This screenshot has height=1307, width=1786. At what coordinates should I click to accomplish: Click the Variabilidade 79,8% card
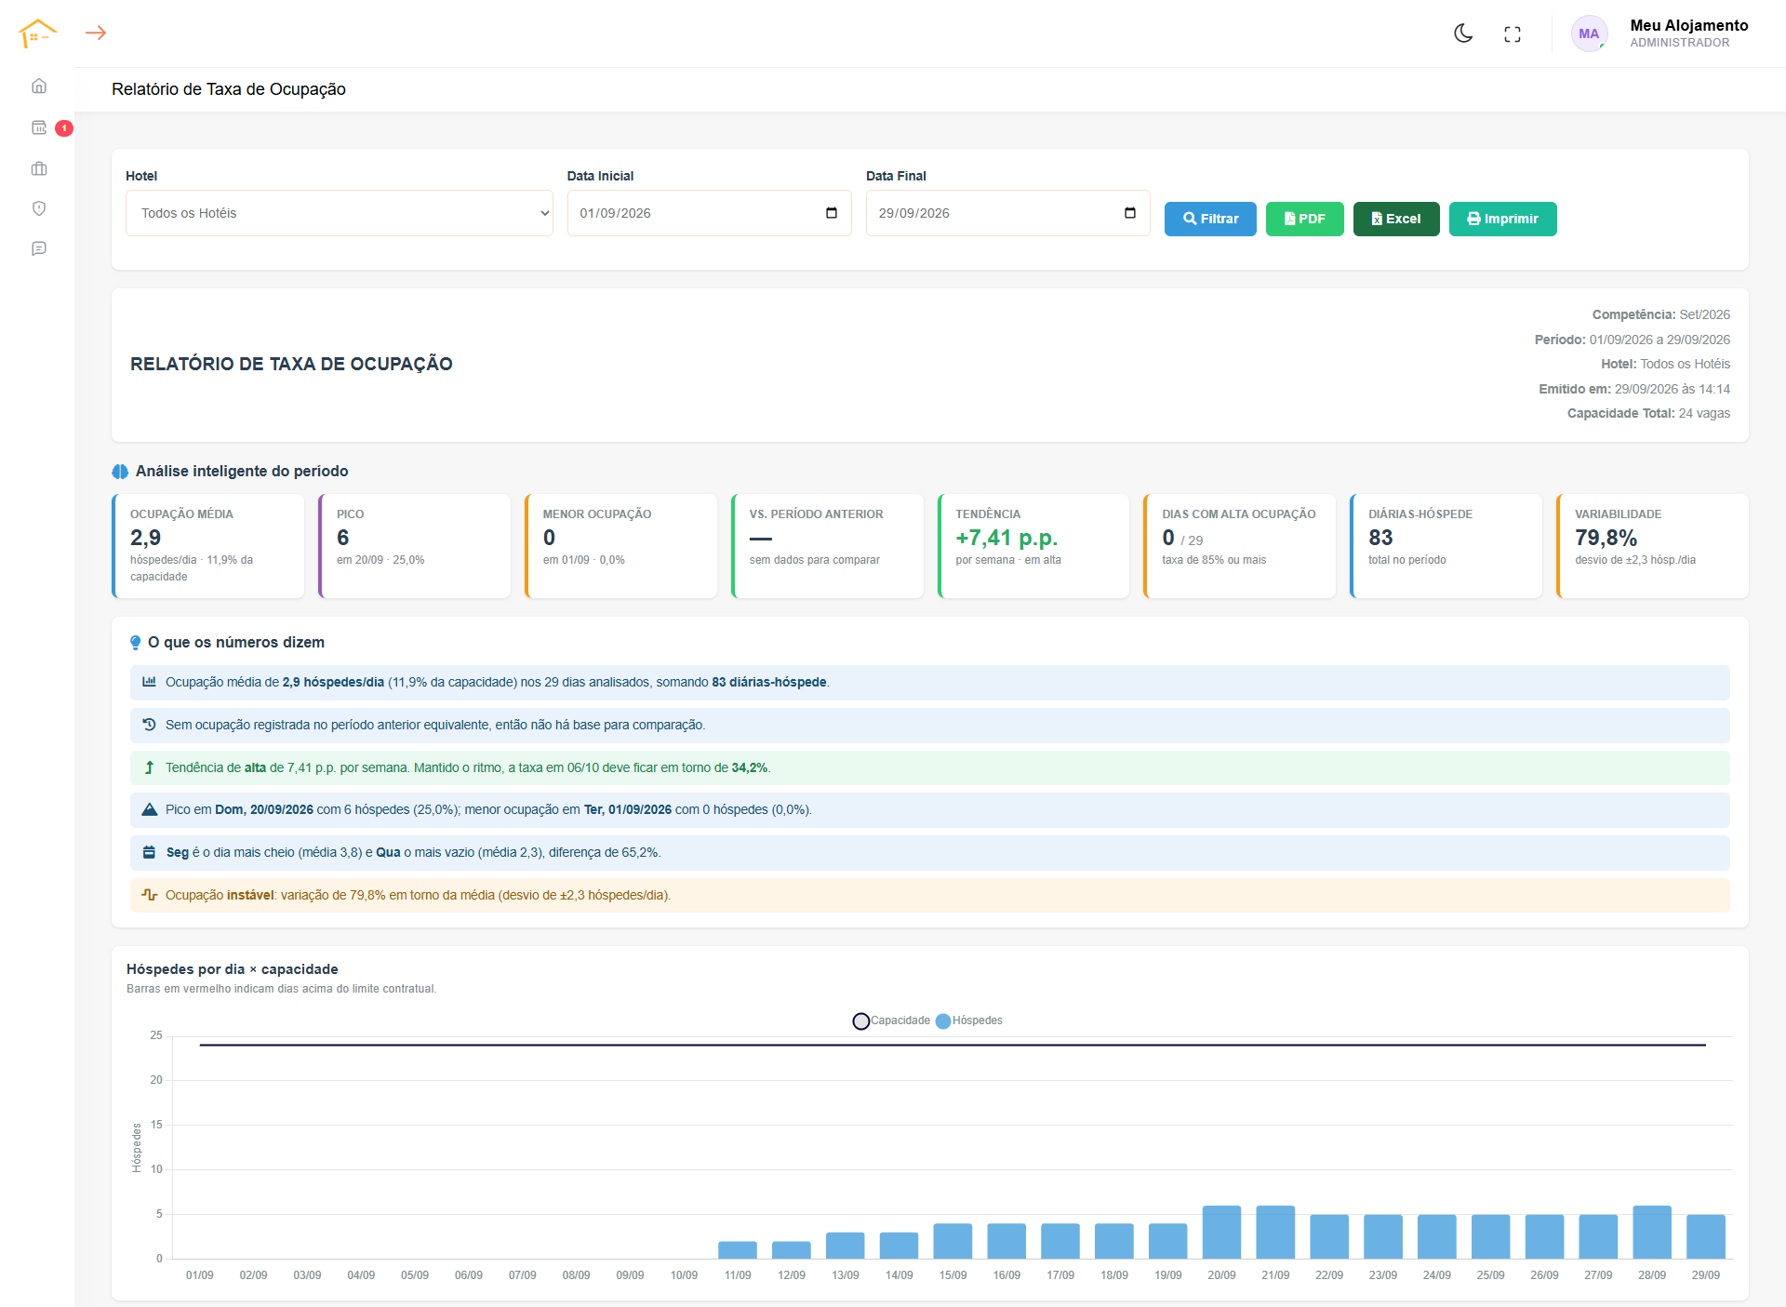coord(1652,546)
